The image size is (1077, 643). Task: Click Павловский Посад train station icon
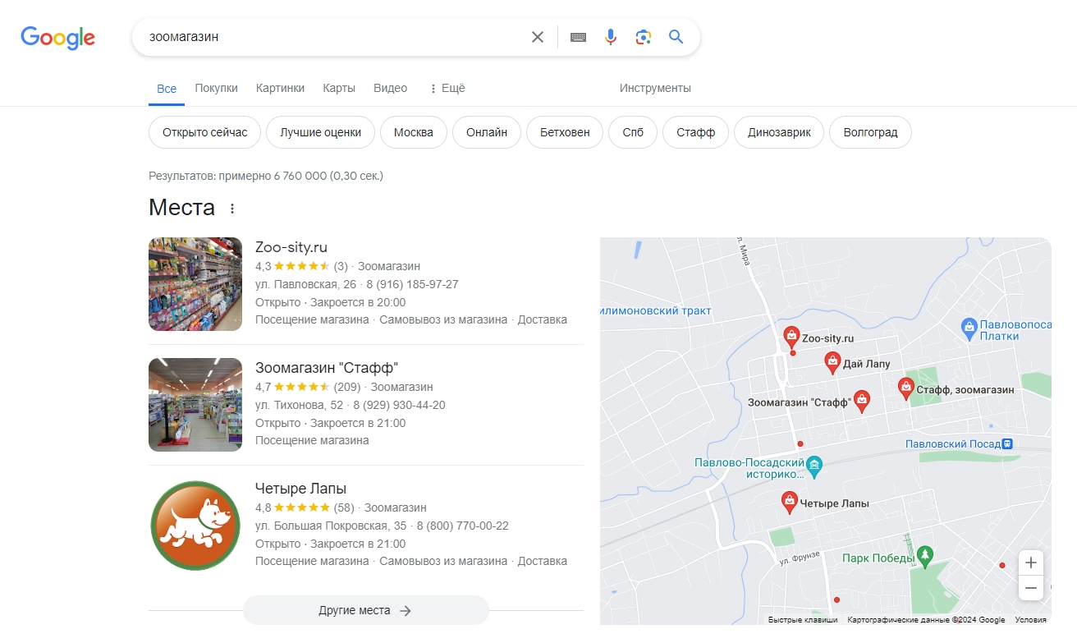[x=1008, y=444]
